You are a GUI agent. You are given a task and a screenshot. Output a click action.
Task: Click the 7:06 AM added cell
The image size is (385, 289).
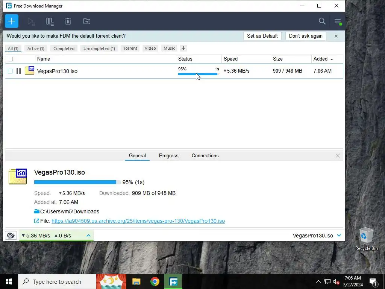(x=322, y=71)
